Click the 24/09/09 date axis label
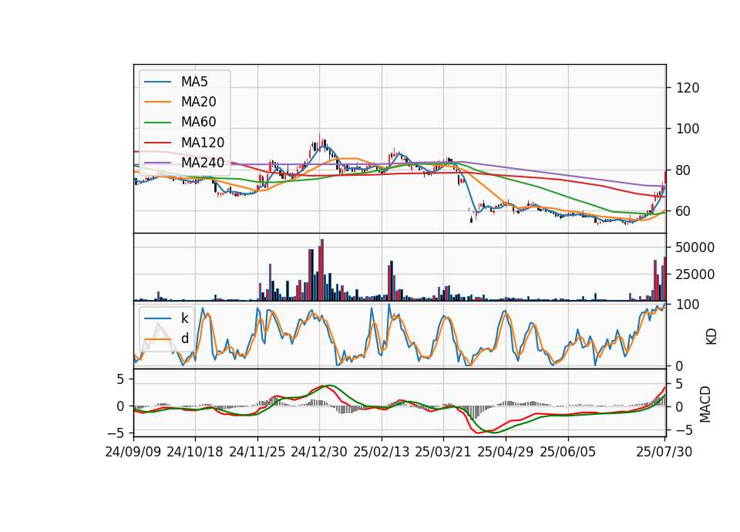 coord(133,452)
